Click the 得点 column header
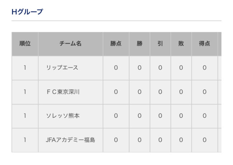233x165 pixels. (204, 44)
